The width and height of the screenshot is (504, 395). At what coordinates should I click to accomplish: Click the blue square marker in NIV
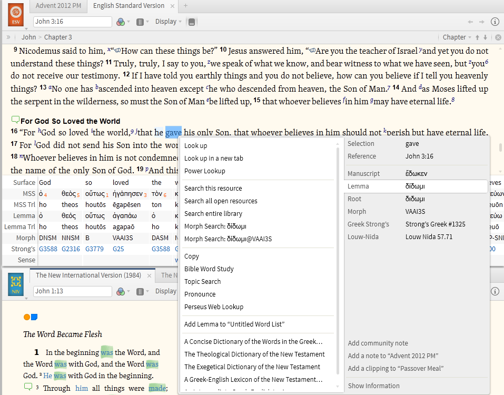pyautogui.click(x=34, y=317)
